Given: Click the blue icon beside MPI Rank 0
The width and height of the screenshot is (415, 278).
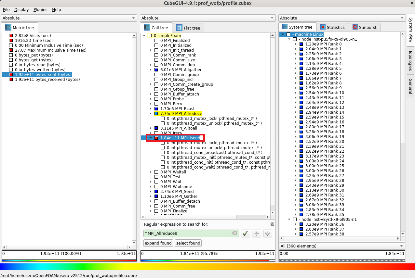Looking at the screenshot, I should (301, 44).
